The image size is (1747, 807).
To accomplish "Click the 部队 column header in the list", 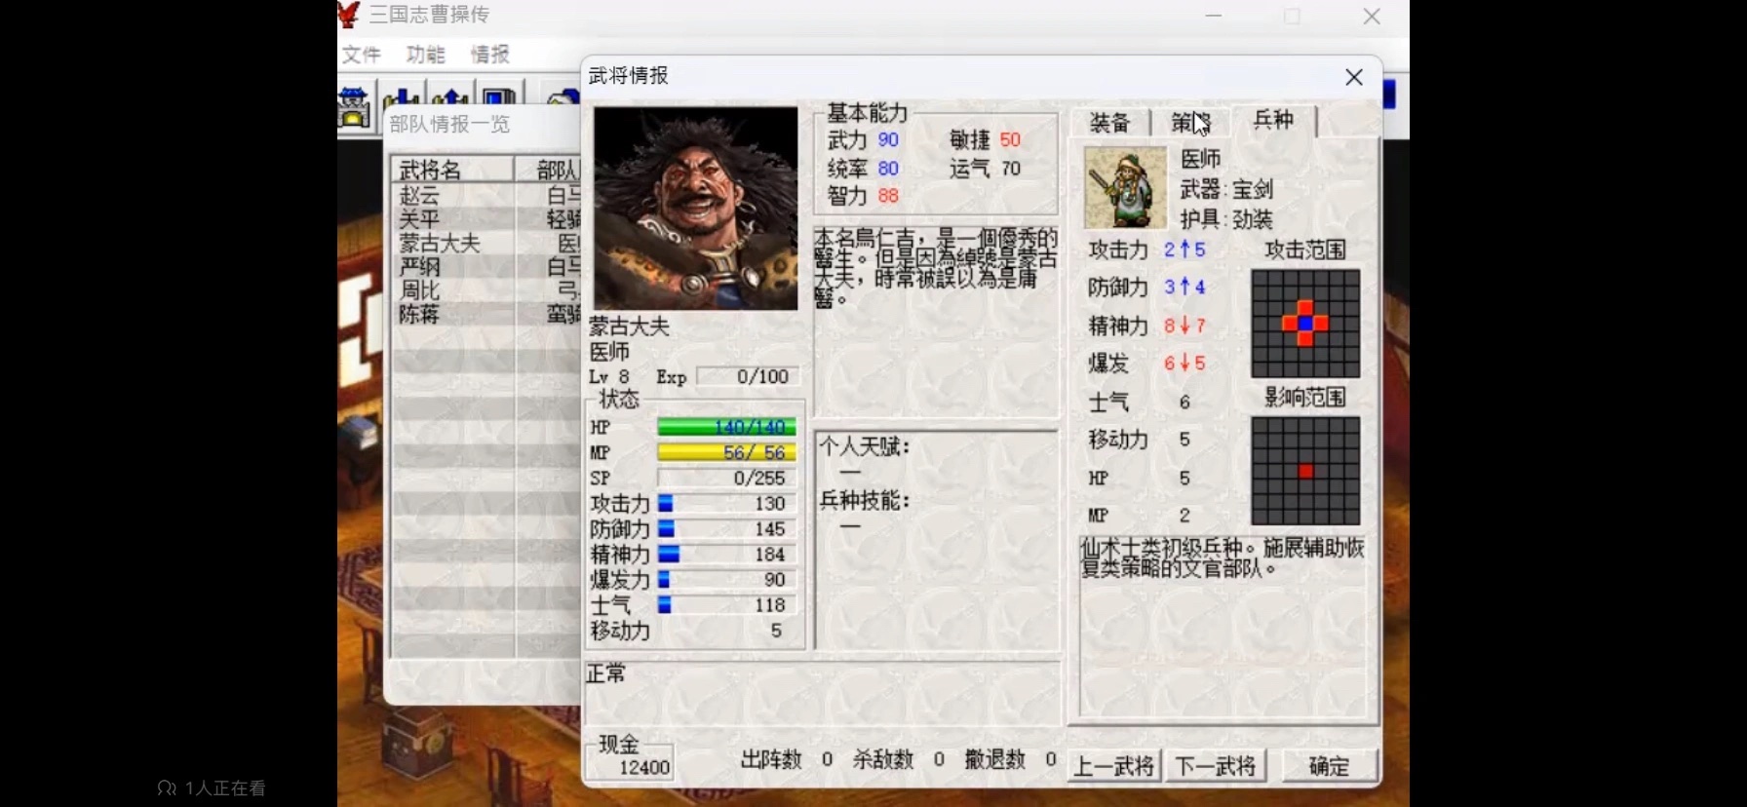I will click(548, 170).
